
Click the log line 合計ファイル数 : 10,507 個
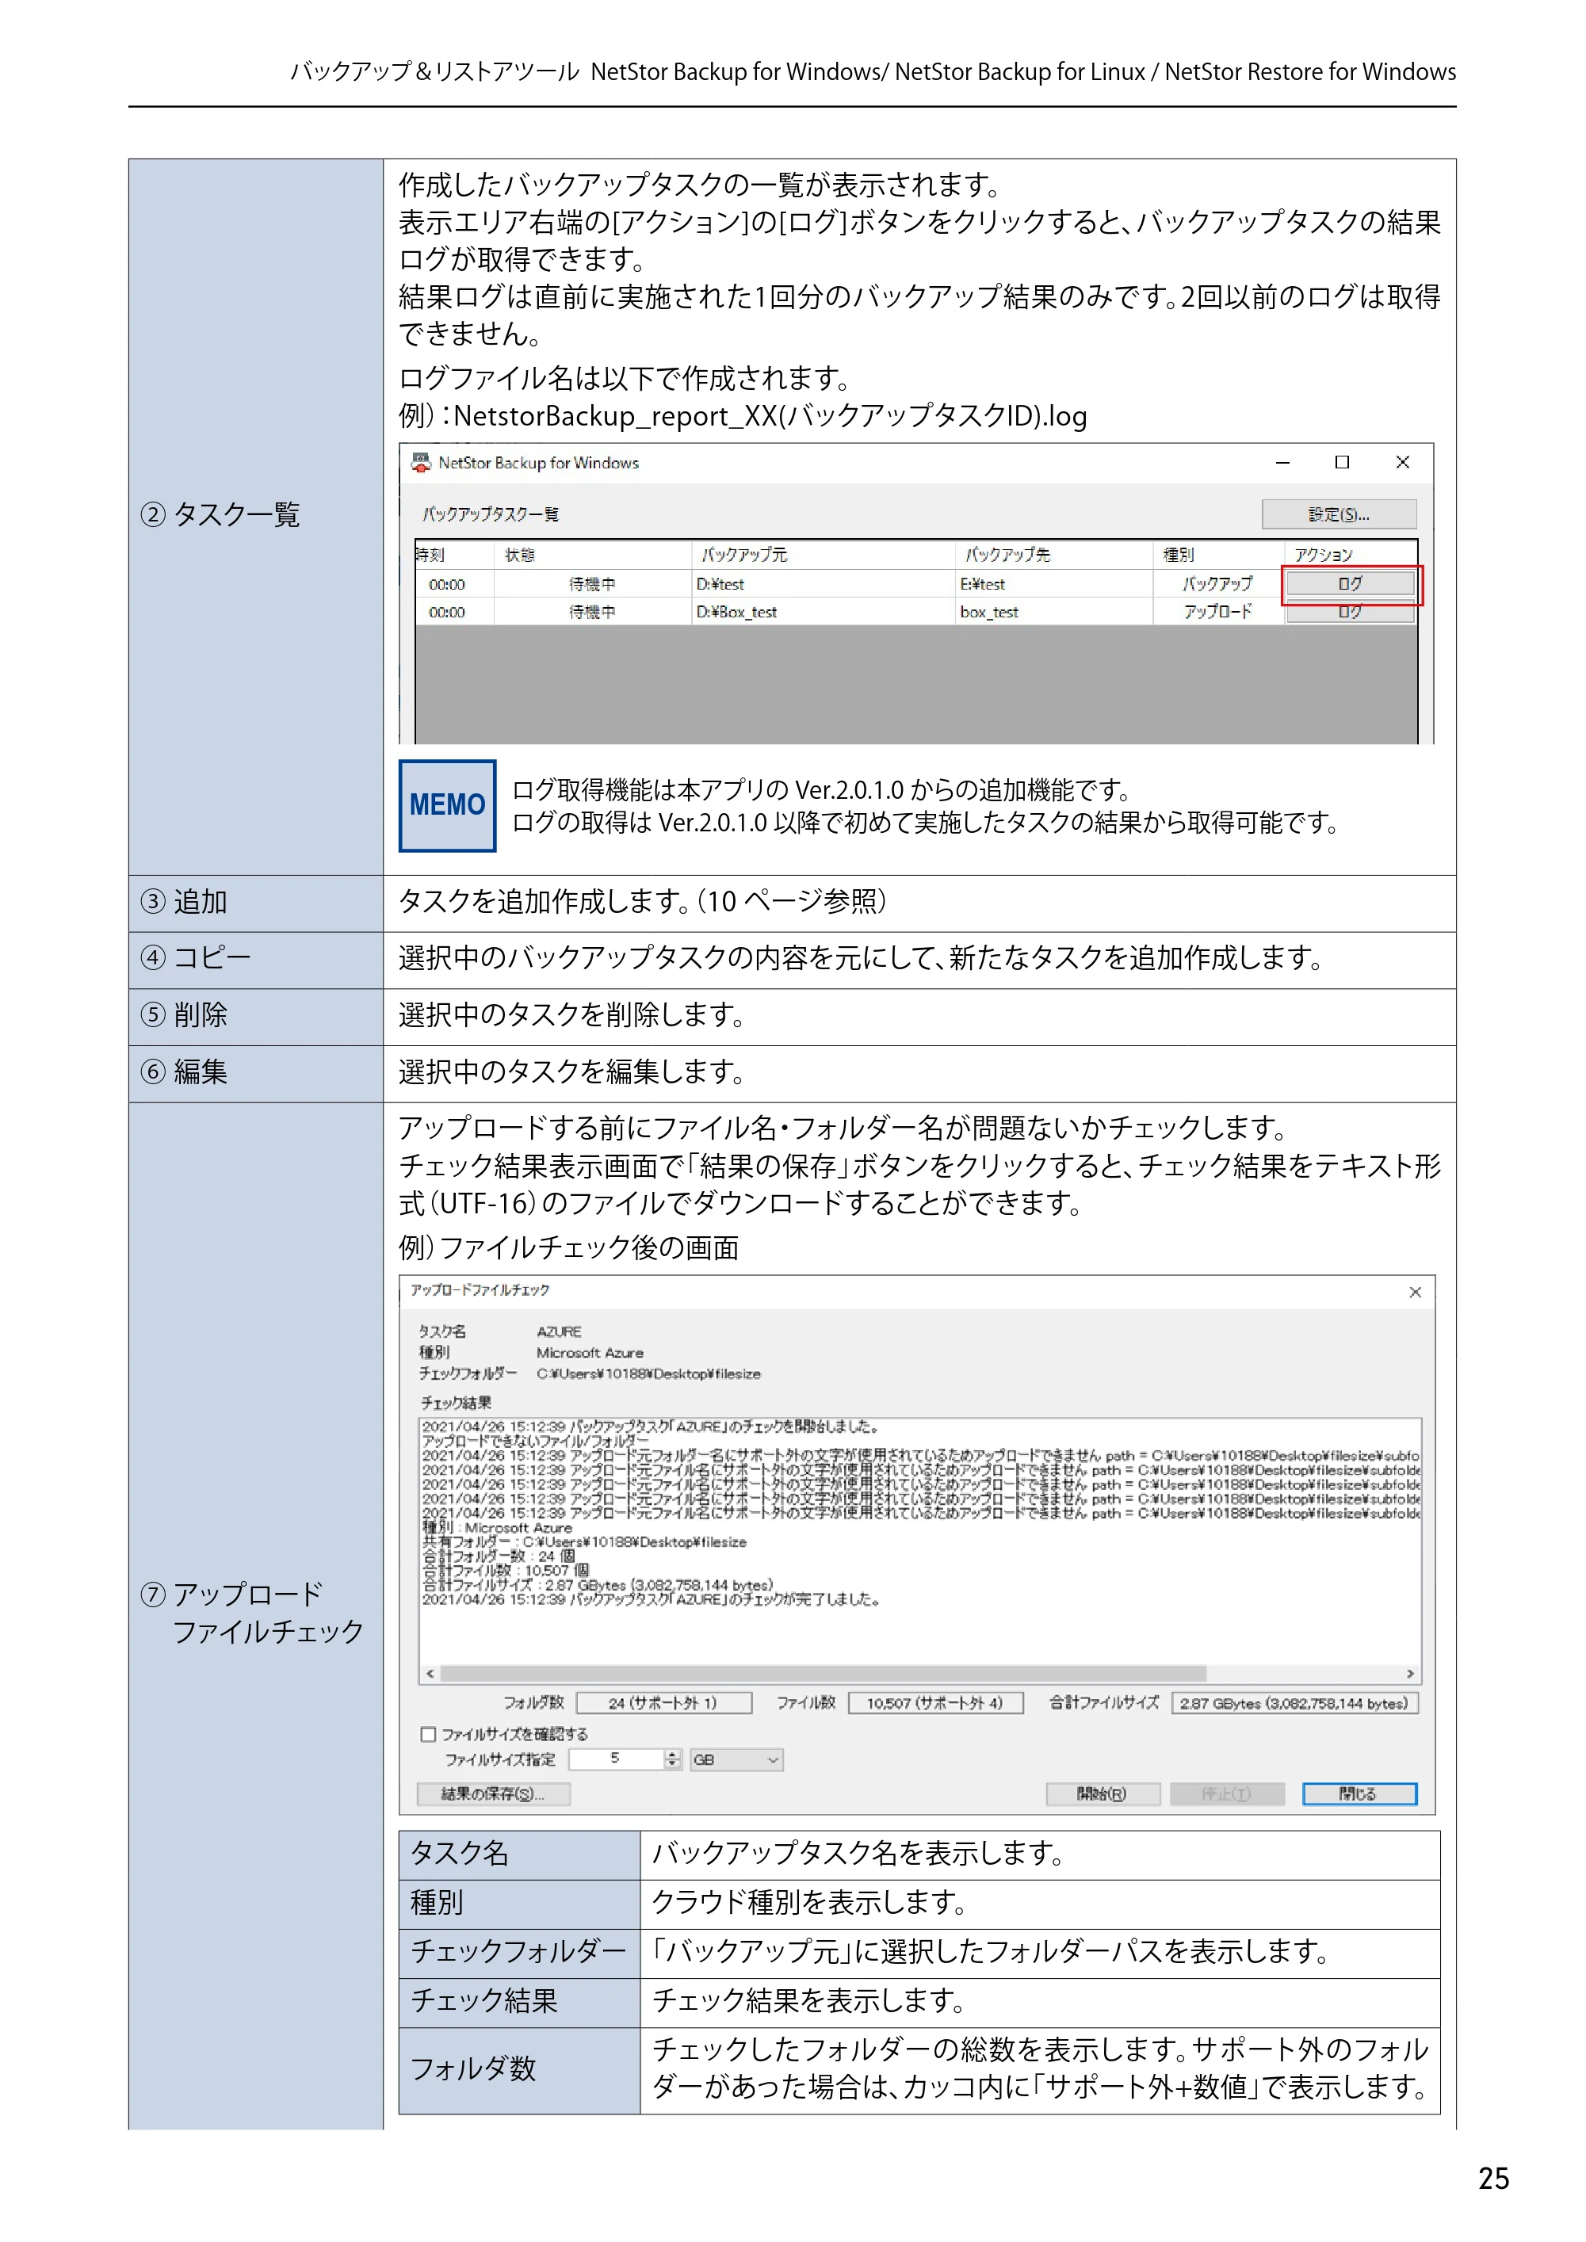(506, 1570)
